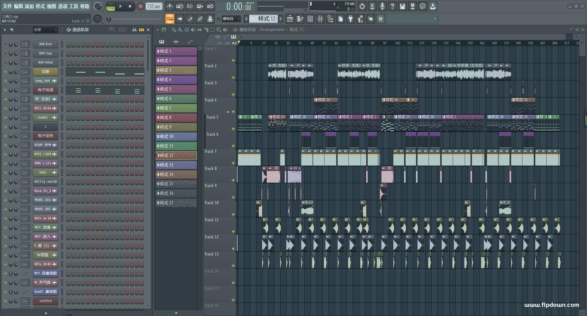Open undo history

(x=362, y=6)
